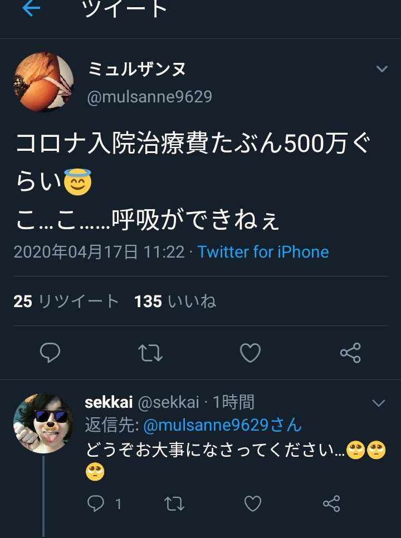Open ミュルザンヌ's profile picture
401x538 pixels.
pyautogui.click(x=43, y=82)
